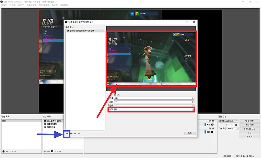Move scene up in the scene list
The image size is (261, 158).
[12, 151]
